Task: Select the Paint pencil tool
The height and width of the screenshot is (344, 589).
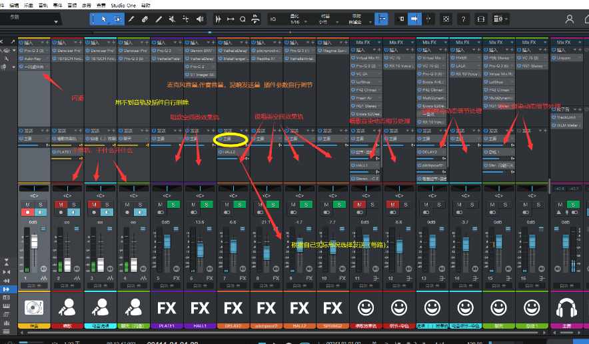Action: click(x=132, y=19)
